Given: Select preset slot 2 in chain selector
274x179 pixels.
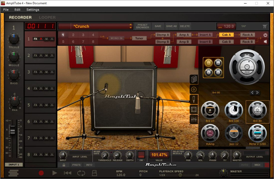Looking at the screenshot, I should (x=73, y=35).
